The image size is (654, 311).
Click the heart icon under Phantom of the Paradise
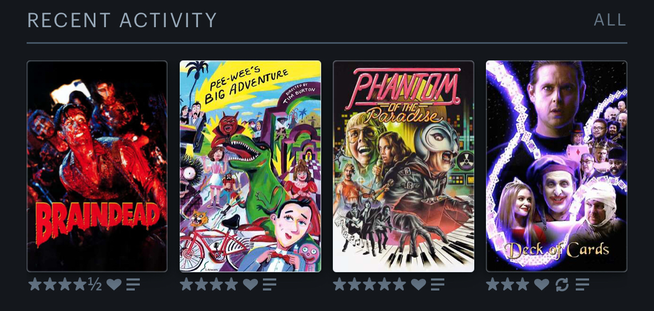tap(418, 284)
